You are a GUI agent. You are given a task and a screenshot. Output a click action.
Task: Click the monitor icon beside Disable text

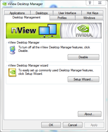click(12, 50)
